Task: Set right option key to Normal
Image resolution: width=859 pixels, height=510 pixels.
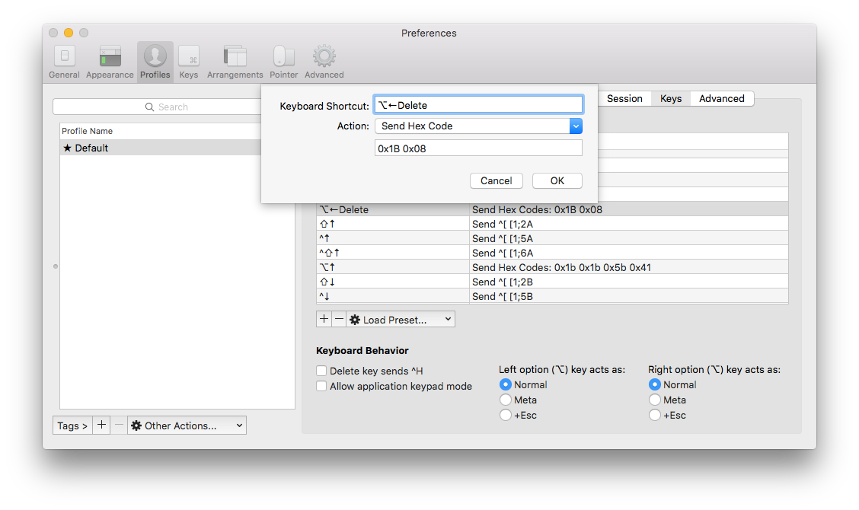Action: (654, 384)
